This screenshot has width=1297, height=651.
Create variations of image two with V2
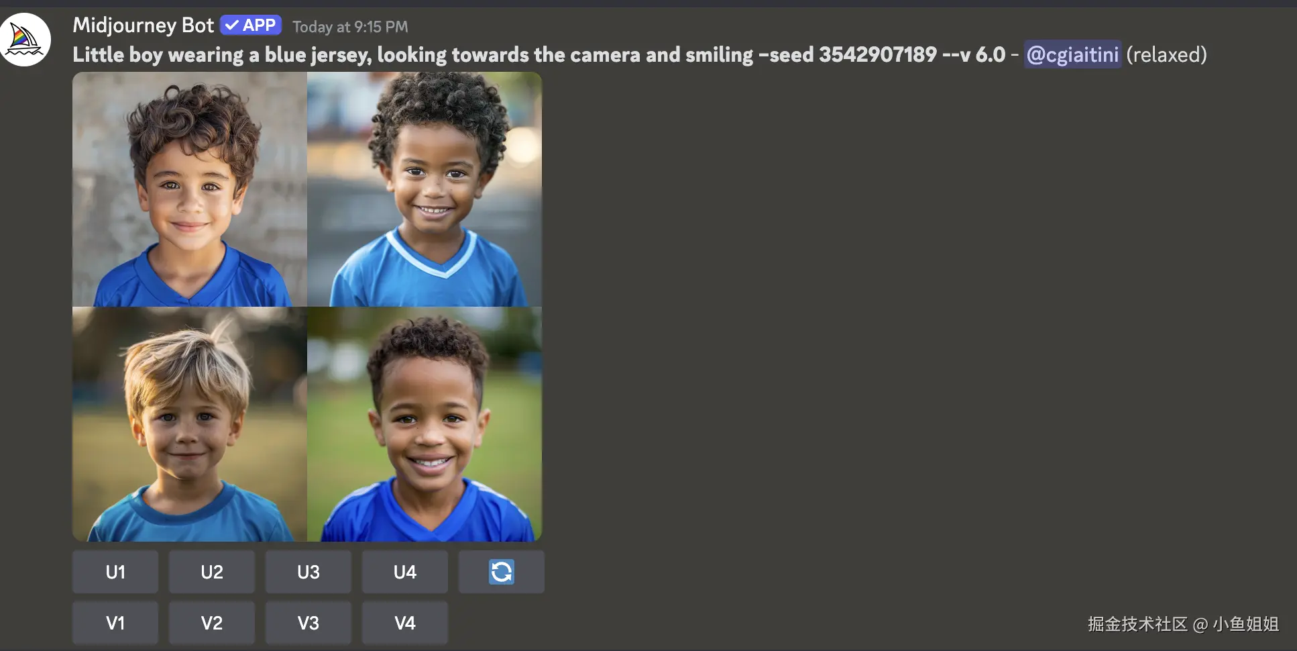point(212,623)
